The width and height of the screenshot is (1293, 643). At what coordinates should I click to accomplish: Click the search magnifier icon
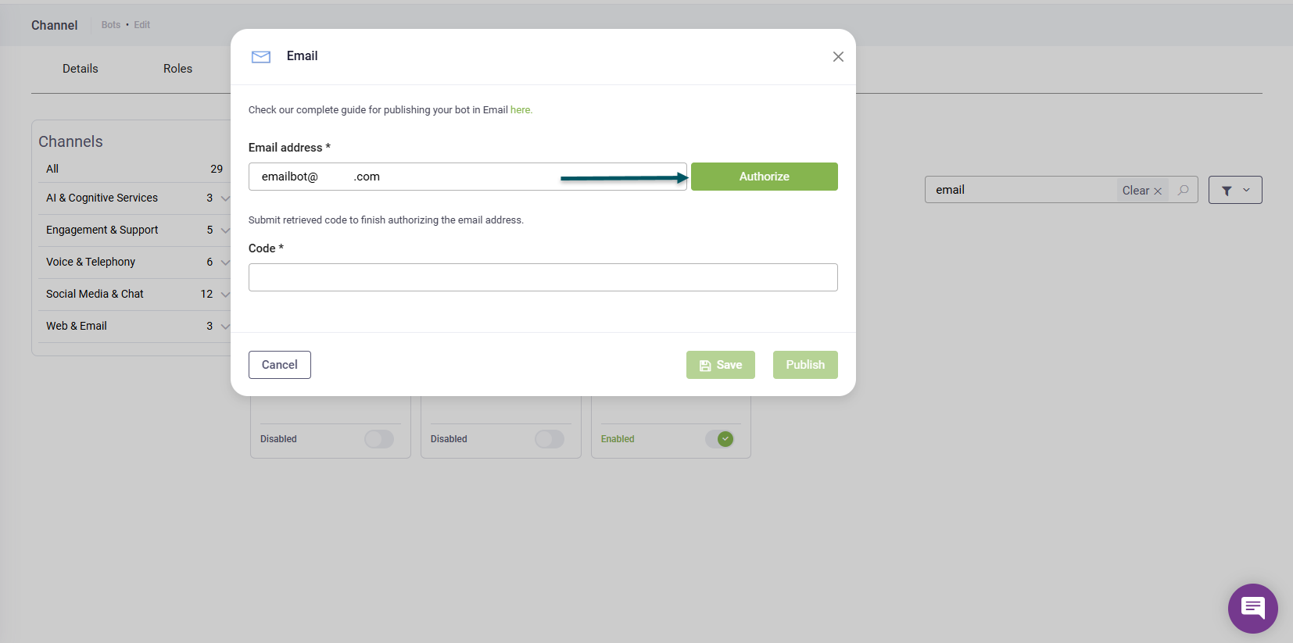pyautogui.click(x=1184, y=190)
